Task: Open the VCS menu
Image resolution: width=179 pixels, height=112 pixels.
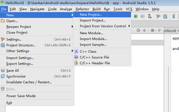Action: tap(129, 9)
